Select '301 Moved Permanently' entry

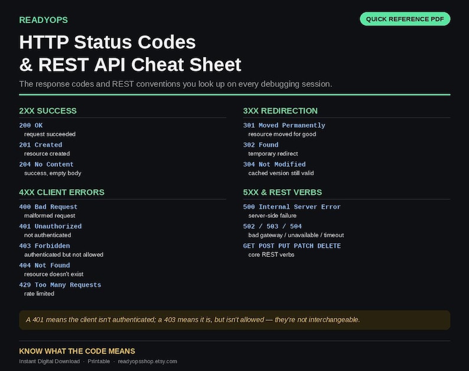[284, 126]
